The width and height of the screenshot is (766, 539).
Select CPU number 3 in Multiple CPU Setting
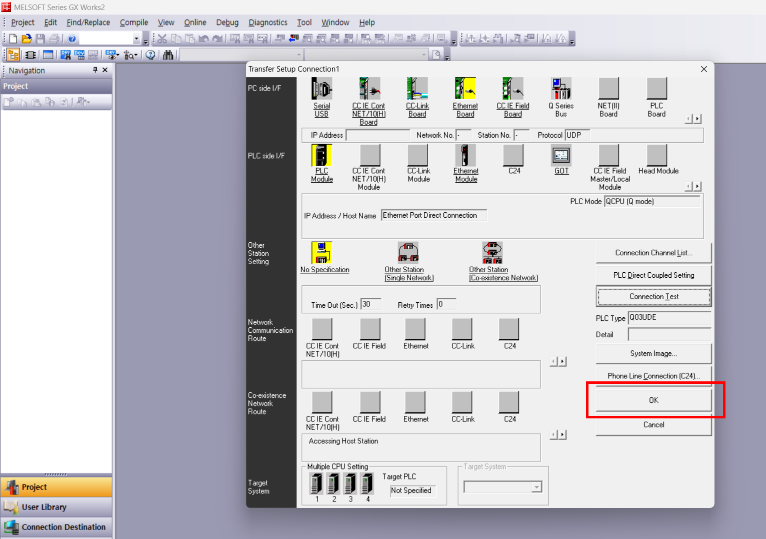pos(350,484)
